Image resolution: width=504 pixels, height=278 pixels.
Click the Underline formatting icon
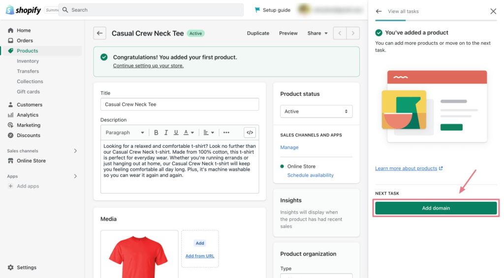pyautogui.click(x=176, y=133)
